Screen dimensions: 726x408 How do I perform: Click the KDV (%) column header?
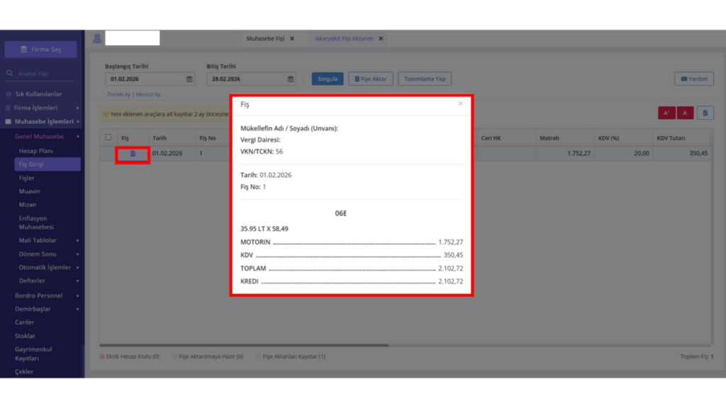[608, 138]
